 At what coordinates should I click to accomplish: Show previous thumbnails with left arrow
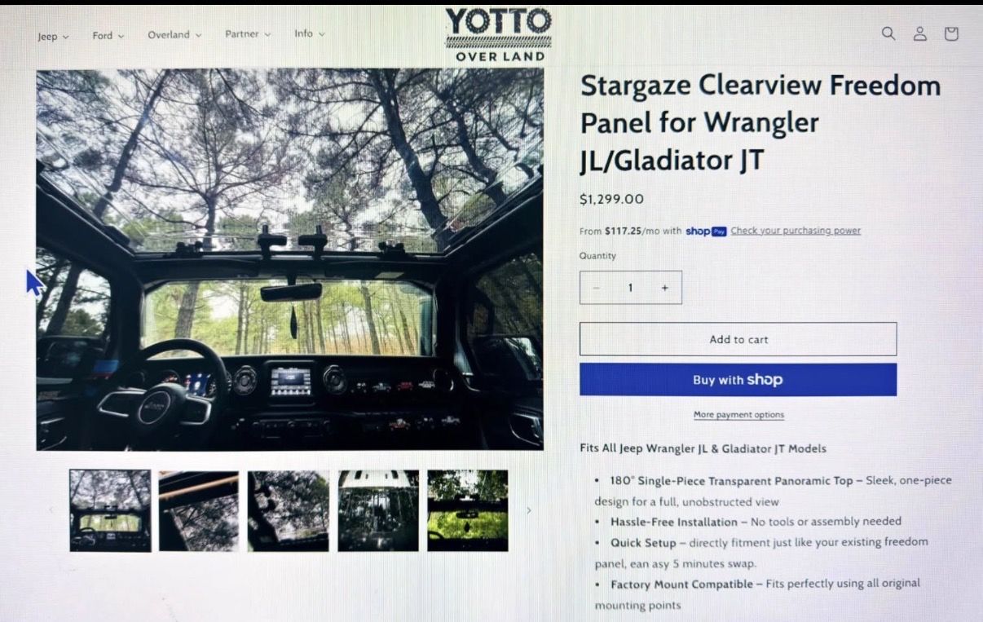coord(51,510)
